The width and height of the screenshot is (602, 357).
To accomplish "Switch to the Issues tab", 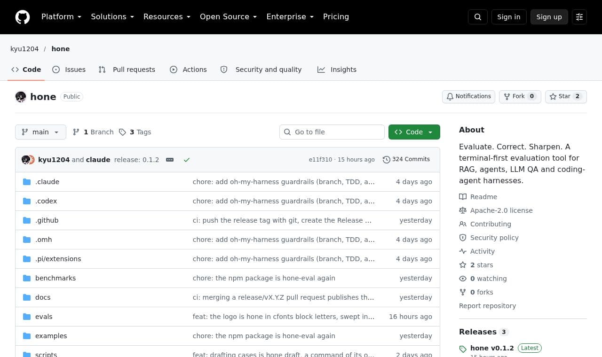I will pos(69,70).
